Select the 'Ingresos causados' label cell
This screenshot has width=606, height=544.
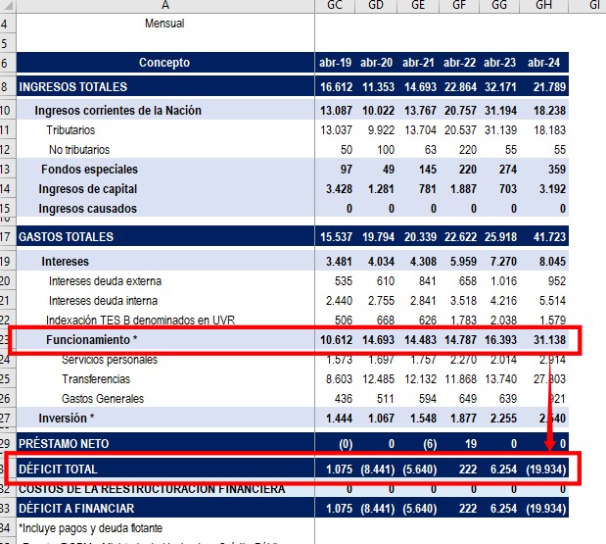(165, 208)
